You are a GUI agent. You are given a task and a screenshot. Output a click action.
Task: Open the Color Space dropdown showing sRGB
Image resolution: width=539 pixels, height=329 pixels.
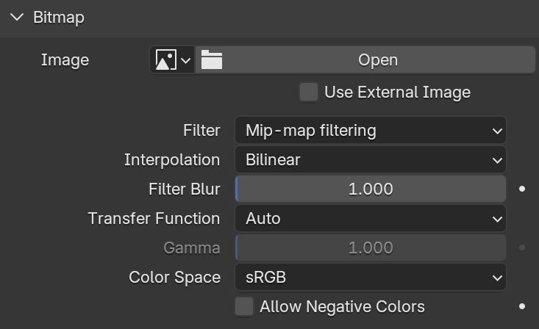pyautogui.click(x=370, y=277)
